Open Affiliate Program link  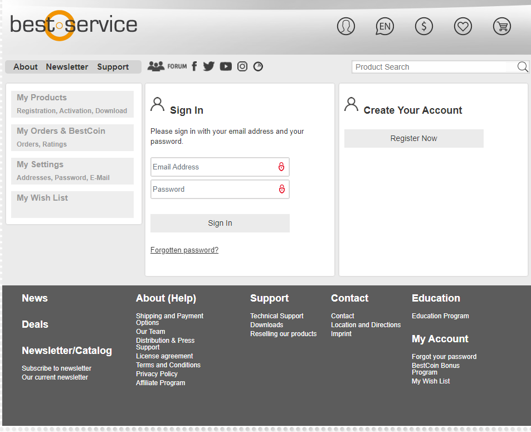point(160,383)
